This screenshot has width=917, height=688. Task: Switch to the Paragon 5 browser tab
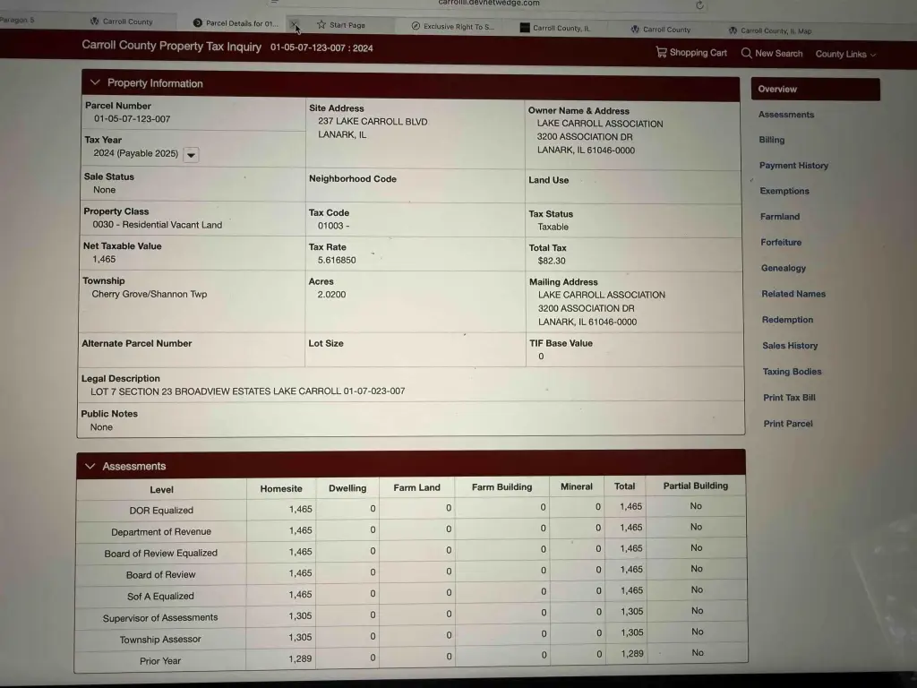[x=18, y=20]
